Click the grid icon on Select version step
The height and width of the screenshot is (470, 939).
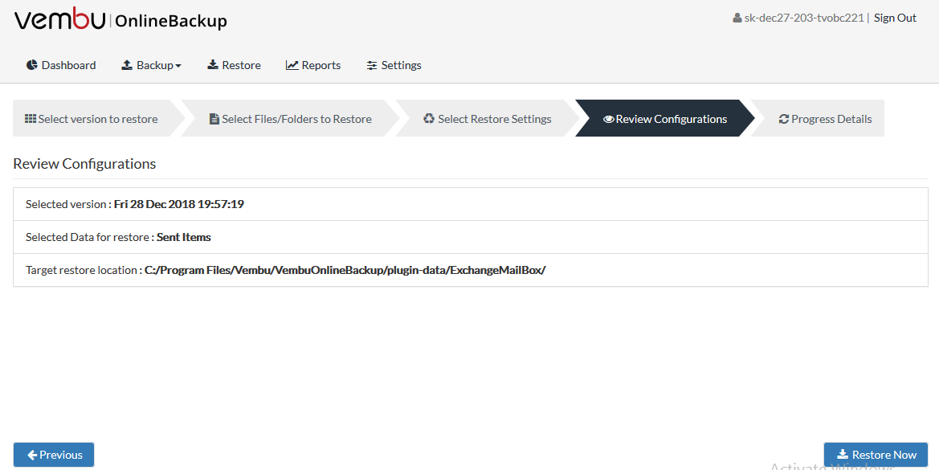click(31, 119)
